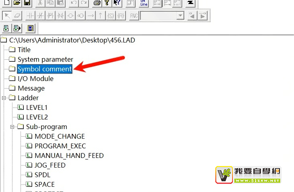Collapse the Ladder folder tree node
Screen dimensions: 294x192
(x=4, y=98)
